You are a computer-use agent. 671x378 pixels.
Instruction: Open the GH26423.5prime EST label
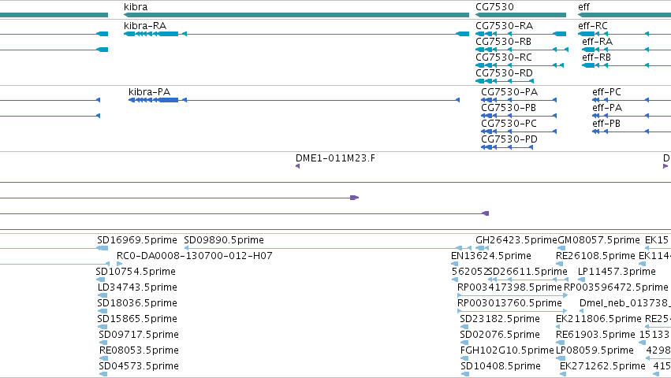[x=516, y=240]
